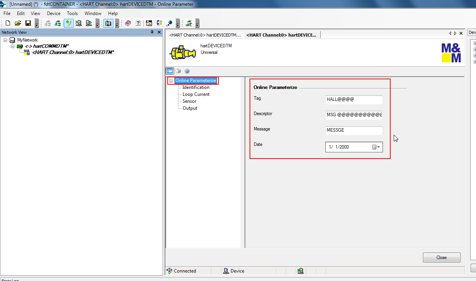The height and width of the screenshot is (281, 476).
Task: Click the blue help icon in DTM toolbar
Action: pos(187,71)
